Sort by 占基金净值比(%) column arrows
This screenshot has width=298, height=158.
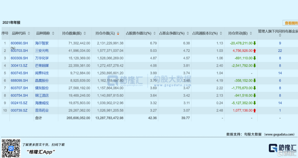coord(188,34)
